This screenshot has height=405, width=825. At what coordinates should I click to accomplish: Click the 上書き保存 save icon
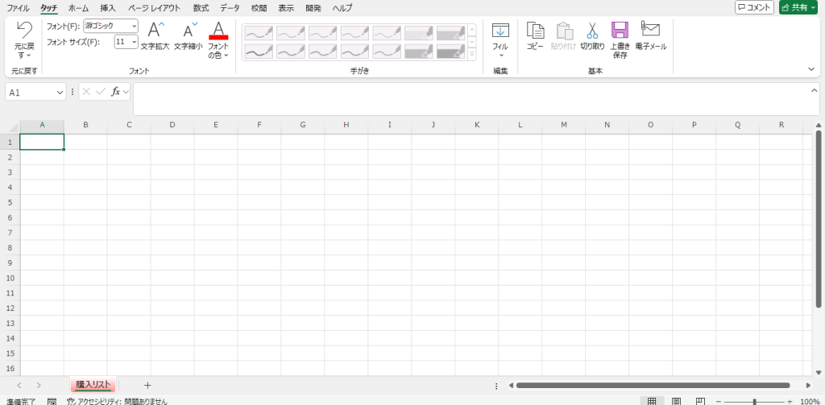point(620,31)
